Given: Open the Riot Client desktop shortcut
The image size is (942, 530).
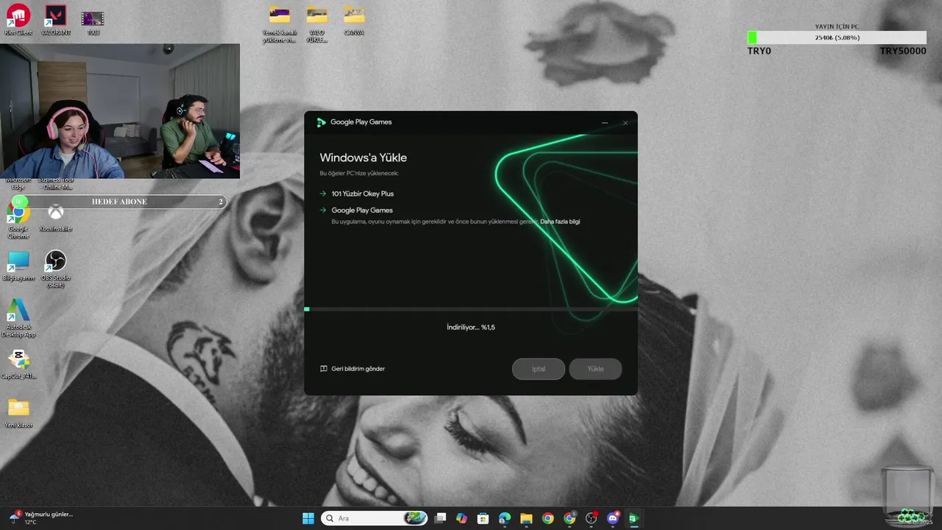Looking at the screenshot, I should [18, 19].
